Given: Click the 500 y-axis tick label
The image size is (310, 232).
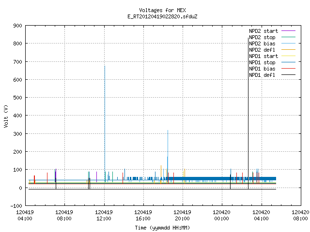Looking at the screenshot, I should tap(17, 98).
